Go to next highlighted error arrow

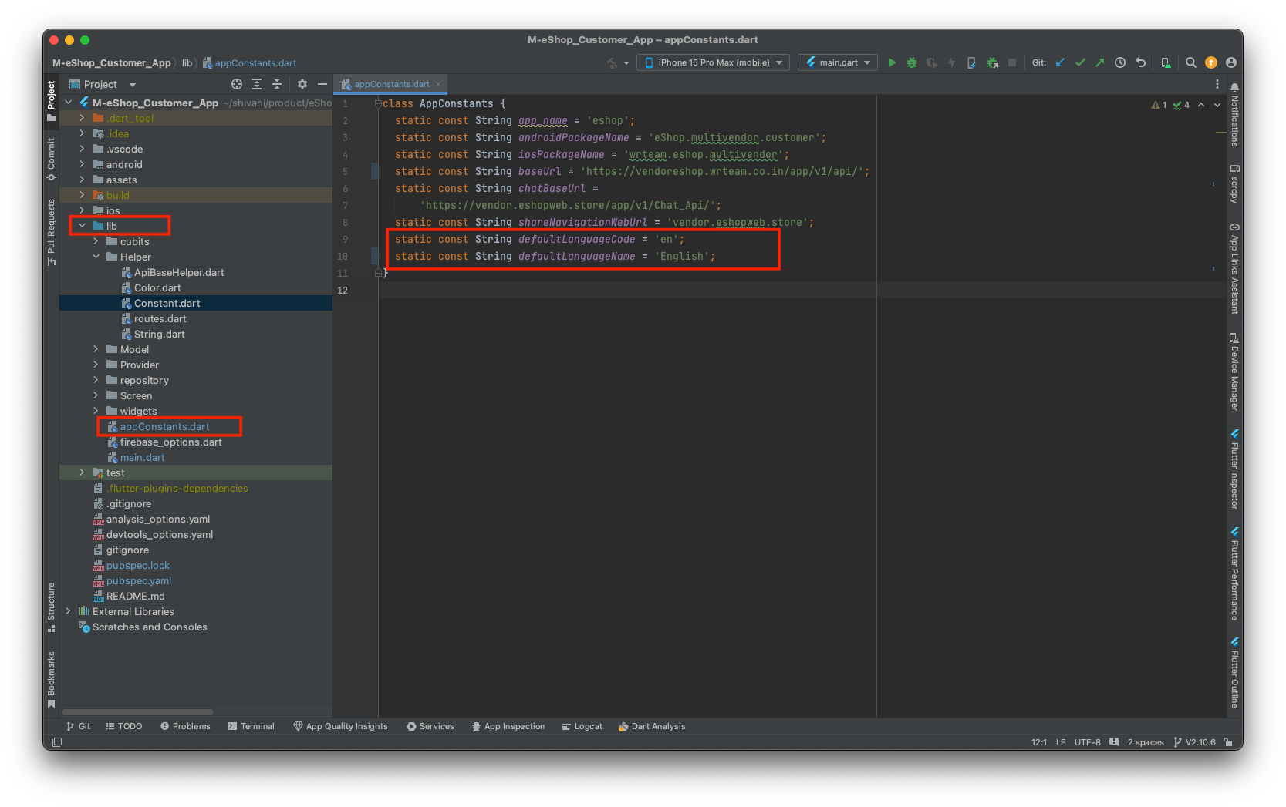coord(1217,105)
